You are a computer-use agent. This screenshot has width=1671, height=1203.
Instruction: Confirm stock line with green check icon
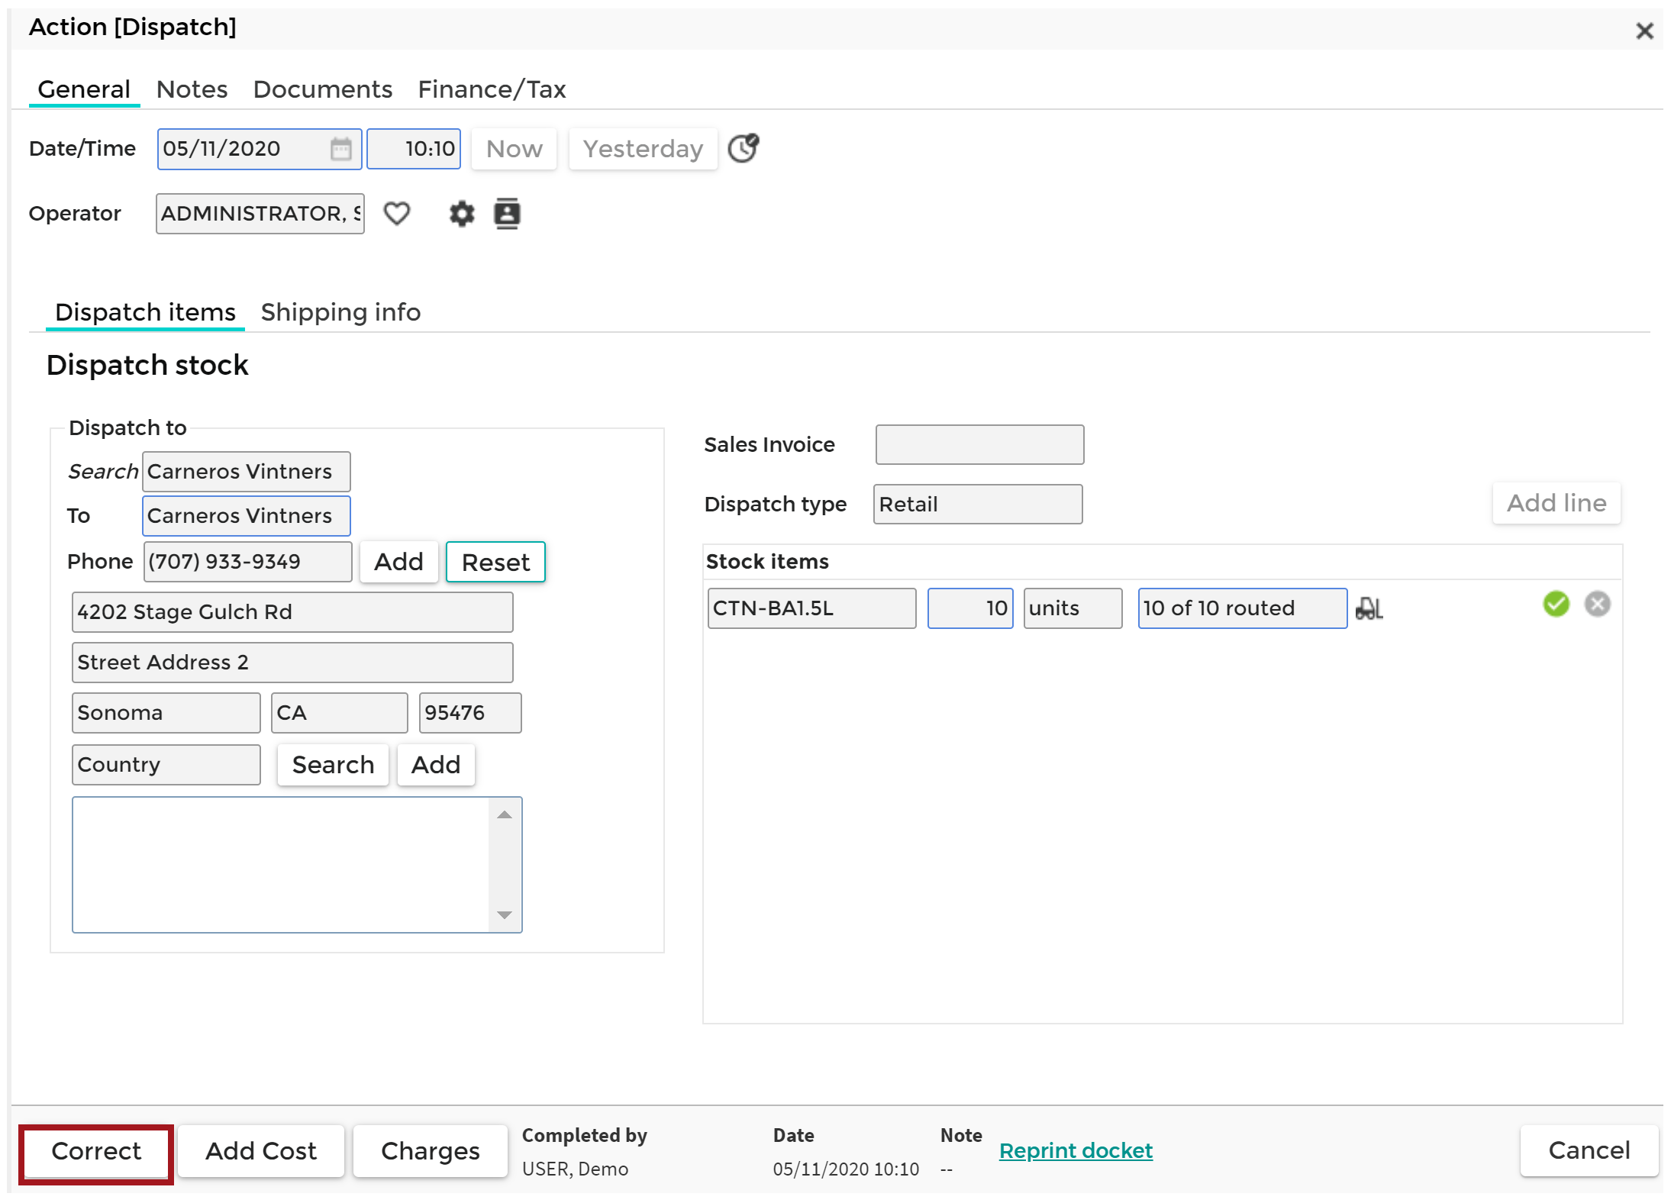[x=1556, y=604]
